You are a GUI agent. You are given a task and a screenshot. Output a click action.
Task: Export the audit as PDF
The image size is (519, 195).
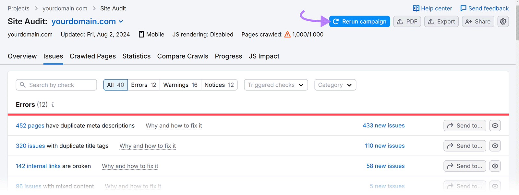pyautogui.click(x=407, y=21)
